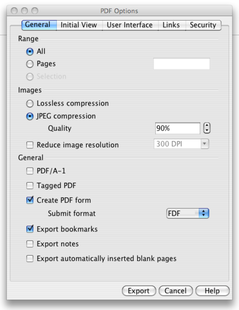This screenshot has height=310, width=239.
Task: Open the 300 DPI resolution dropdown
Action: (181, 144)
